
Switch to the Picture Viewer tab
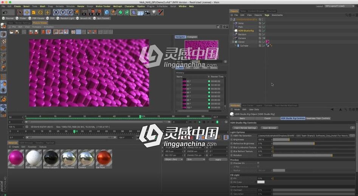[40, 23]
